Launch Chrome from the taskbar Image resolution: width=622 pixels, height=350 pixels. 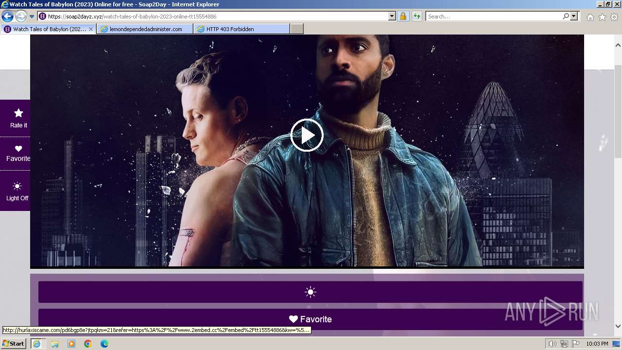(x=88, y=344)
